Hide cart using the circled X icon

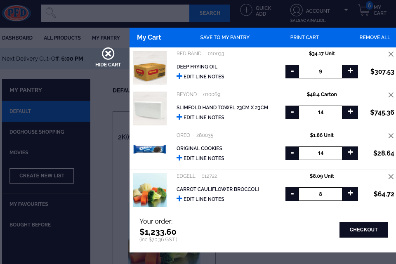(x=108, y=54)
